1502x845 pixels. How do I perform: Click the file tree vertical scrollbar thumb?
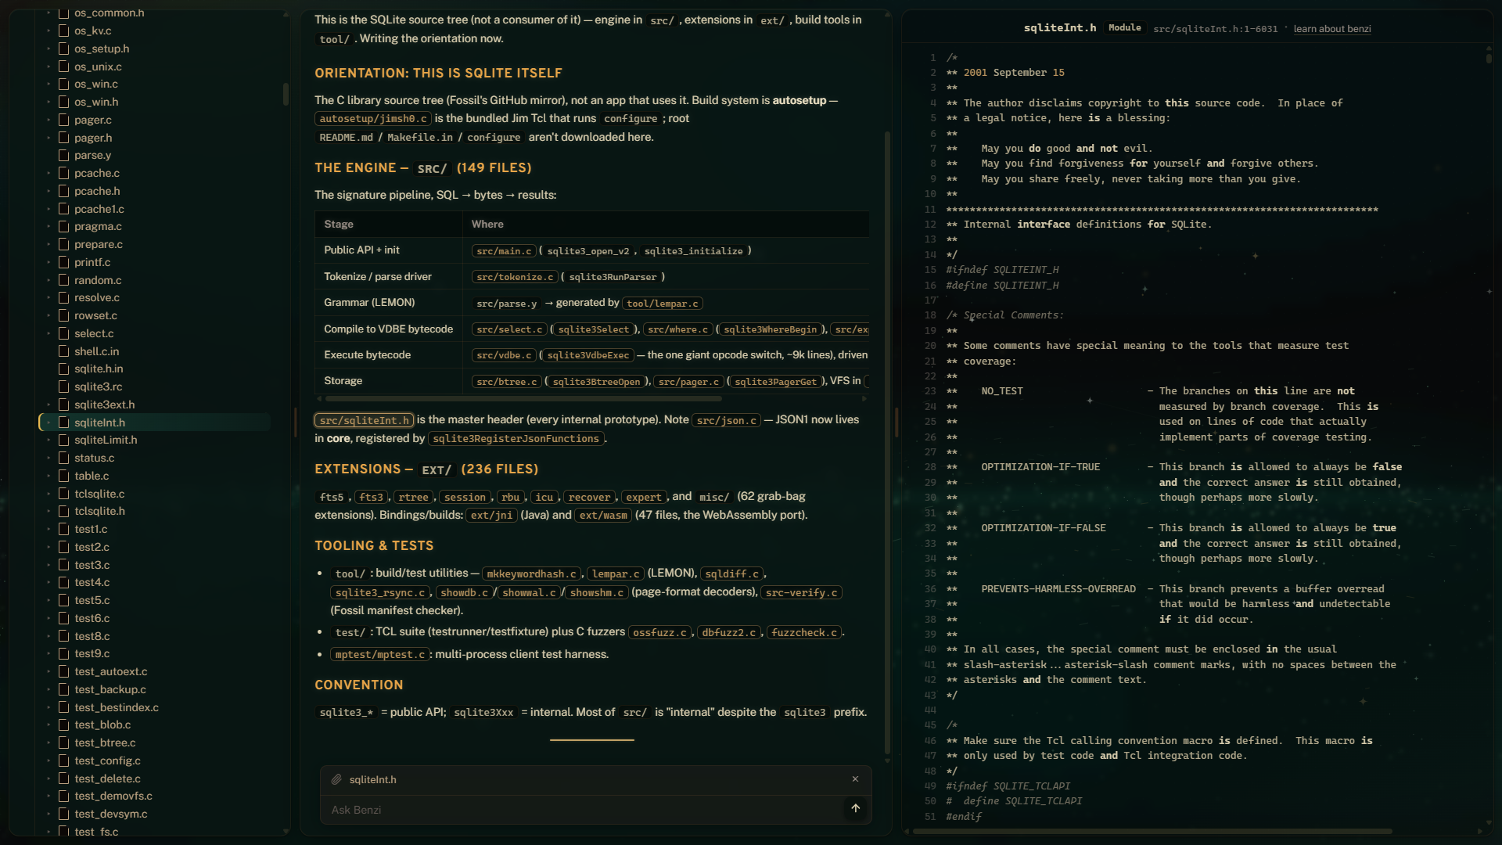click(286, 94)
